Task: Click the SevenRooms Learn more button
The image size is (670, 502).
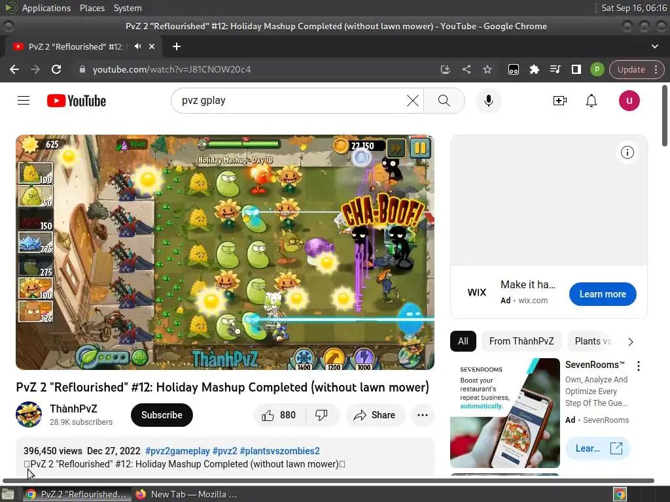Action: tap(597, 448)
